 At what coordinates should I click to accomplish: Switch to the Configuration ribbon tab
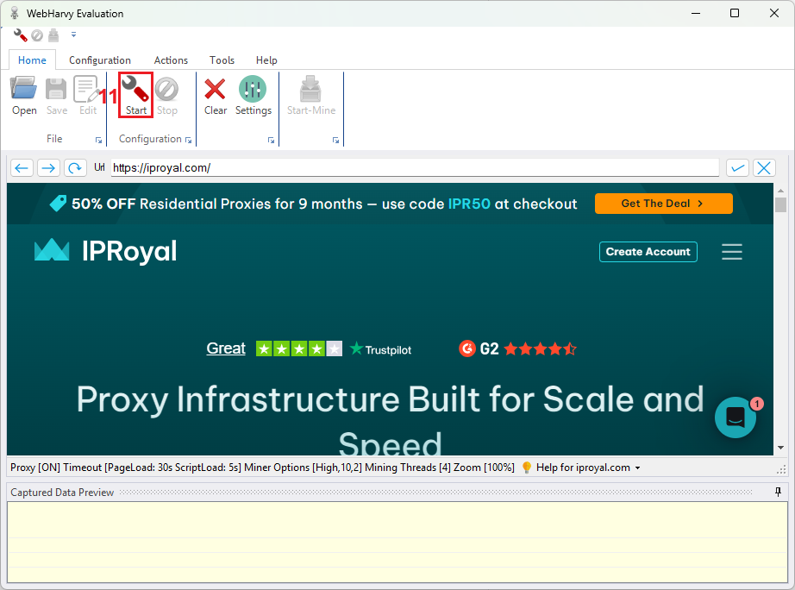coord(100,60)
